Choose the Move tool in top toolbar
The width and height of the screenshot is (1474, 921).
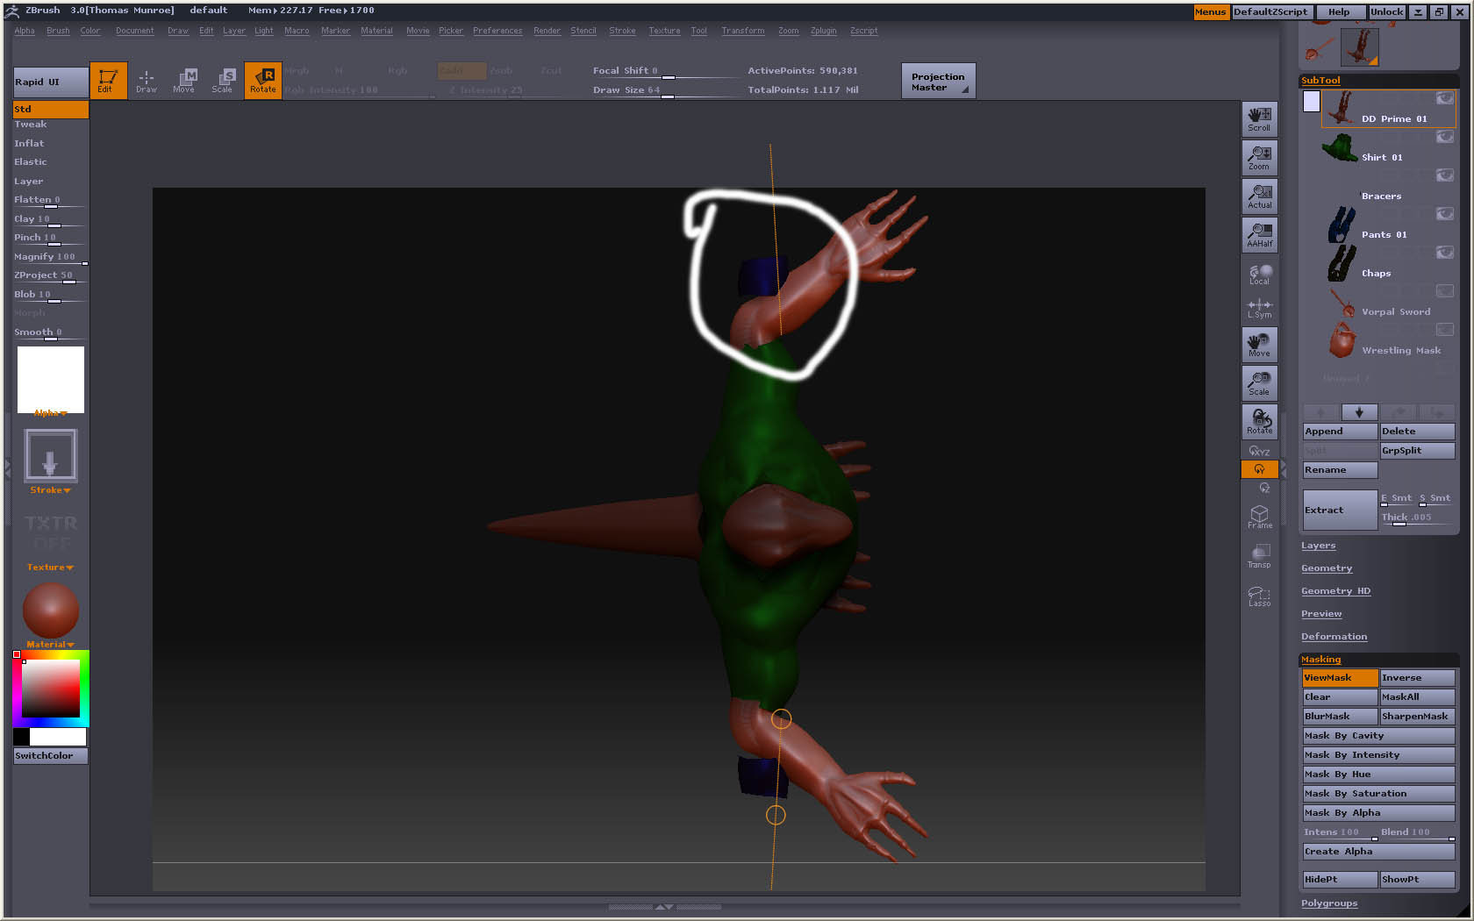pos(184,81)
